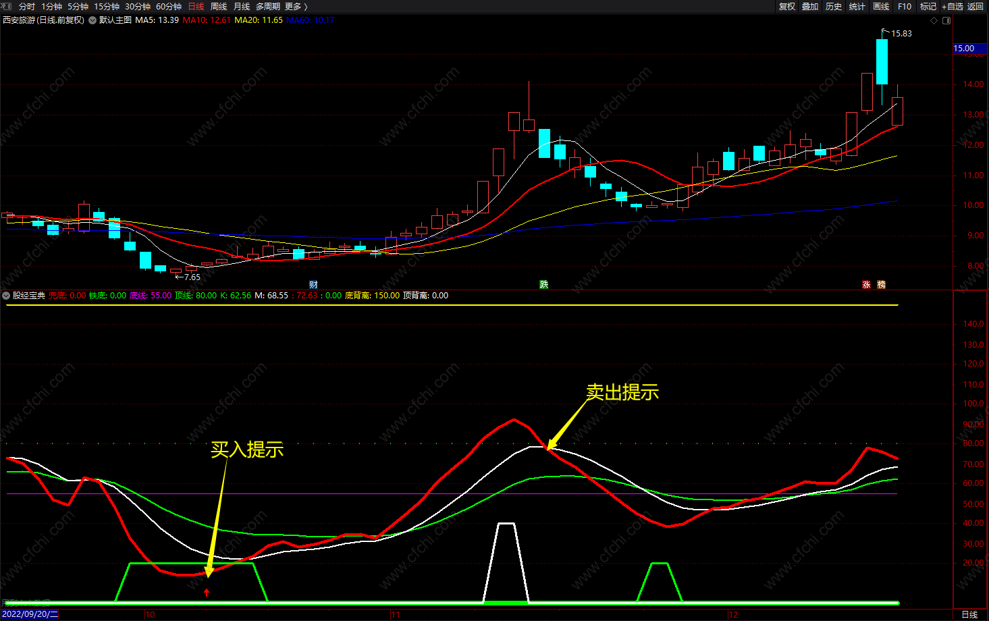Click the M: 68.55 indicator value

tap(271, 296)
